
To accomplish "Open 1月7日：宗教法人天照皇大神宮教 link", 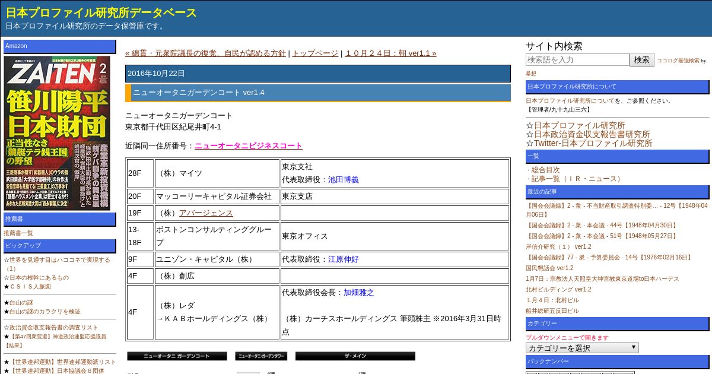I will [602, 279].
